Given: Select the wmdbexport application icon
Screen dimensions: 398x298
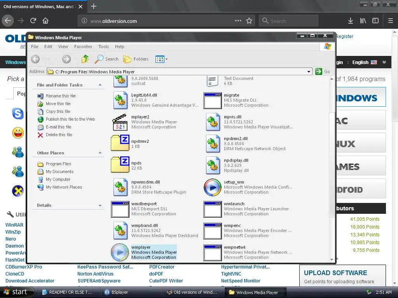Looking at the screenshot, I should (120, 209).
